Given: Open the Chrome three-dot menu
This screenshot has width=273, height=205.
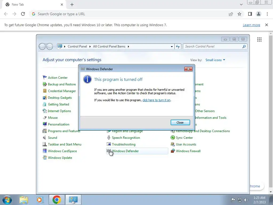Looking at the screenshot, I should tap(267, 14).
